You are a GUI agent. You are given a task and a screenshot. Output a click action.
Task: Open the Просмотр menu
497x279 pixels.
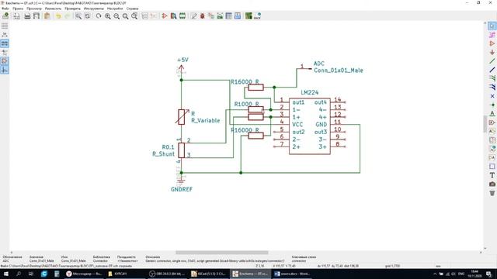[34, 9]
